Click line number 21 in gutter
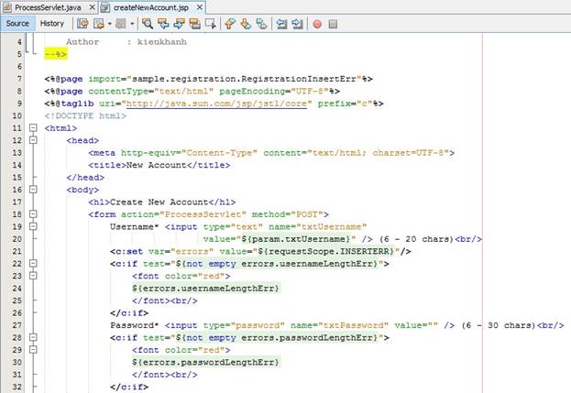Image resolution: width=571 pixels, height=393 pixels. click(16, 251)
